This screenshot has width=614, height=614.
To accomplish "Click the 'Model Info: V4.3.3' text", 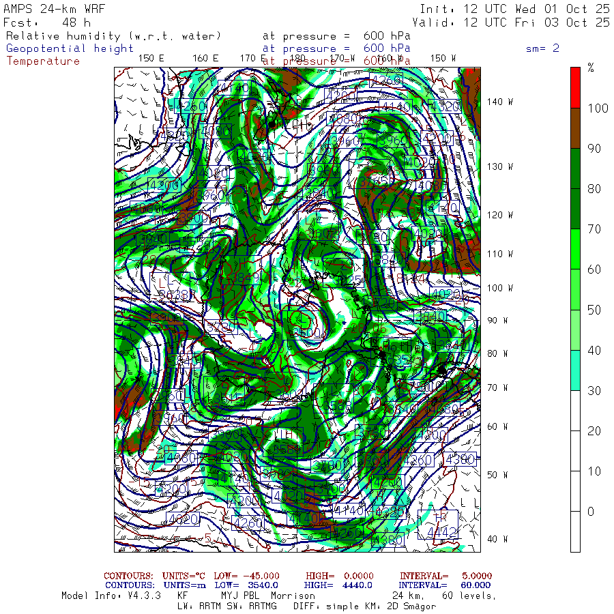I will 111,596.
